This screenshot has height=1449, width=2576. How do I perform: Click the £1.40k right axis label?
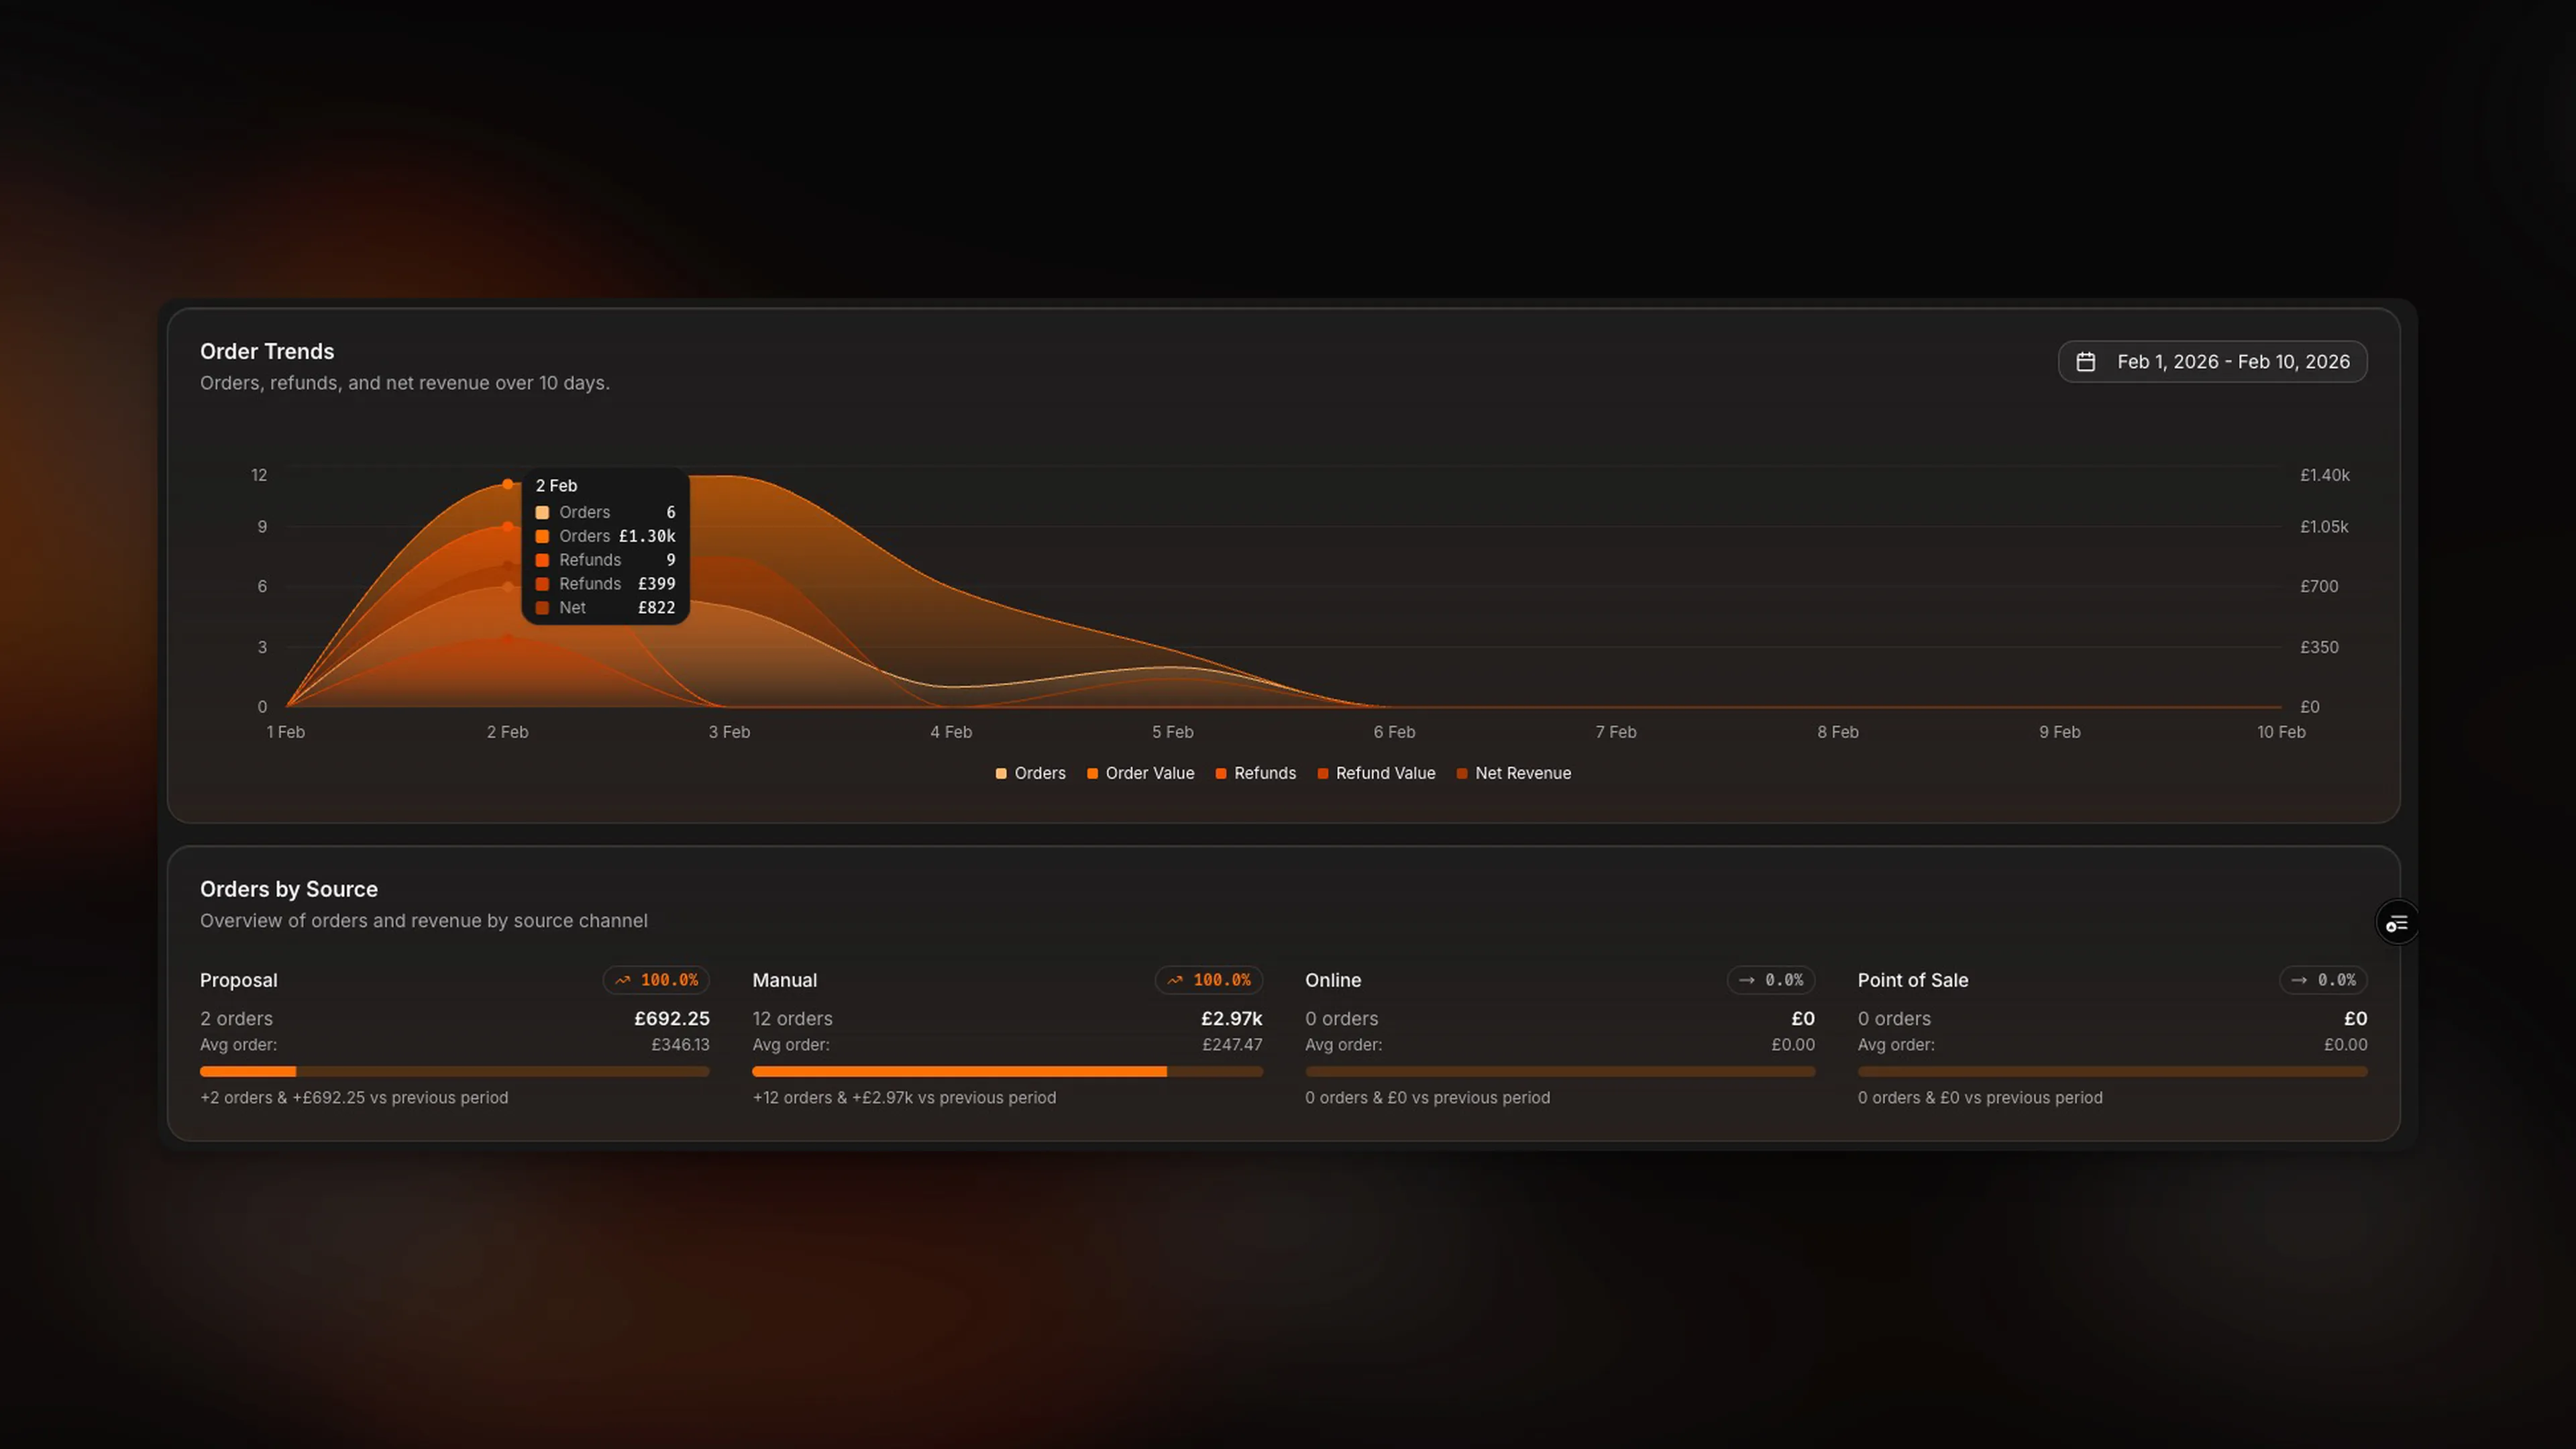(x=2324, y=475)
